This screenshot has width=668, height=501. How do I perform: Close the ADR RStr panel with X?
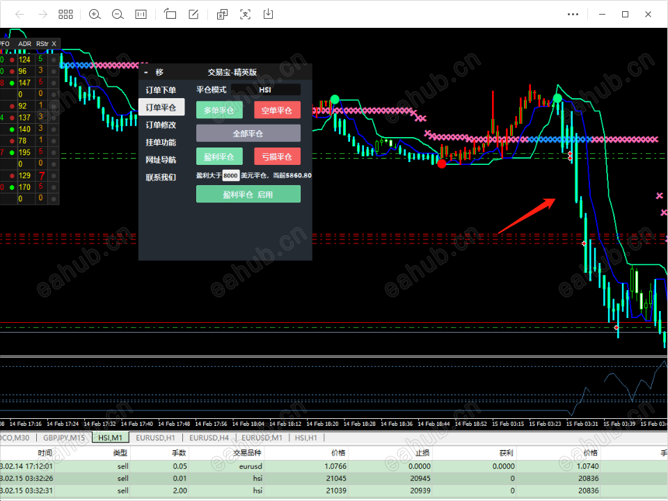54,44
